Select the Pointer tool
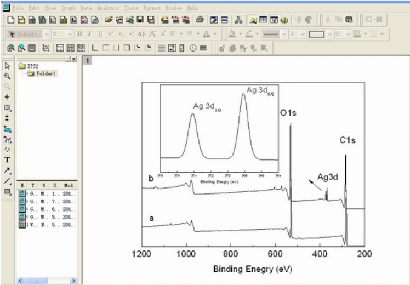The width and height of the screenshot is (410, 285). (7, 66)
